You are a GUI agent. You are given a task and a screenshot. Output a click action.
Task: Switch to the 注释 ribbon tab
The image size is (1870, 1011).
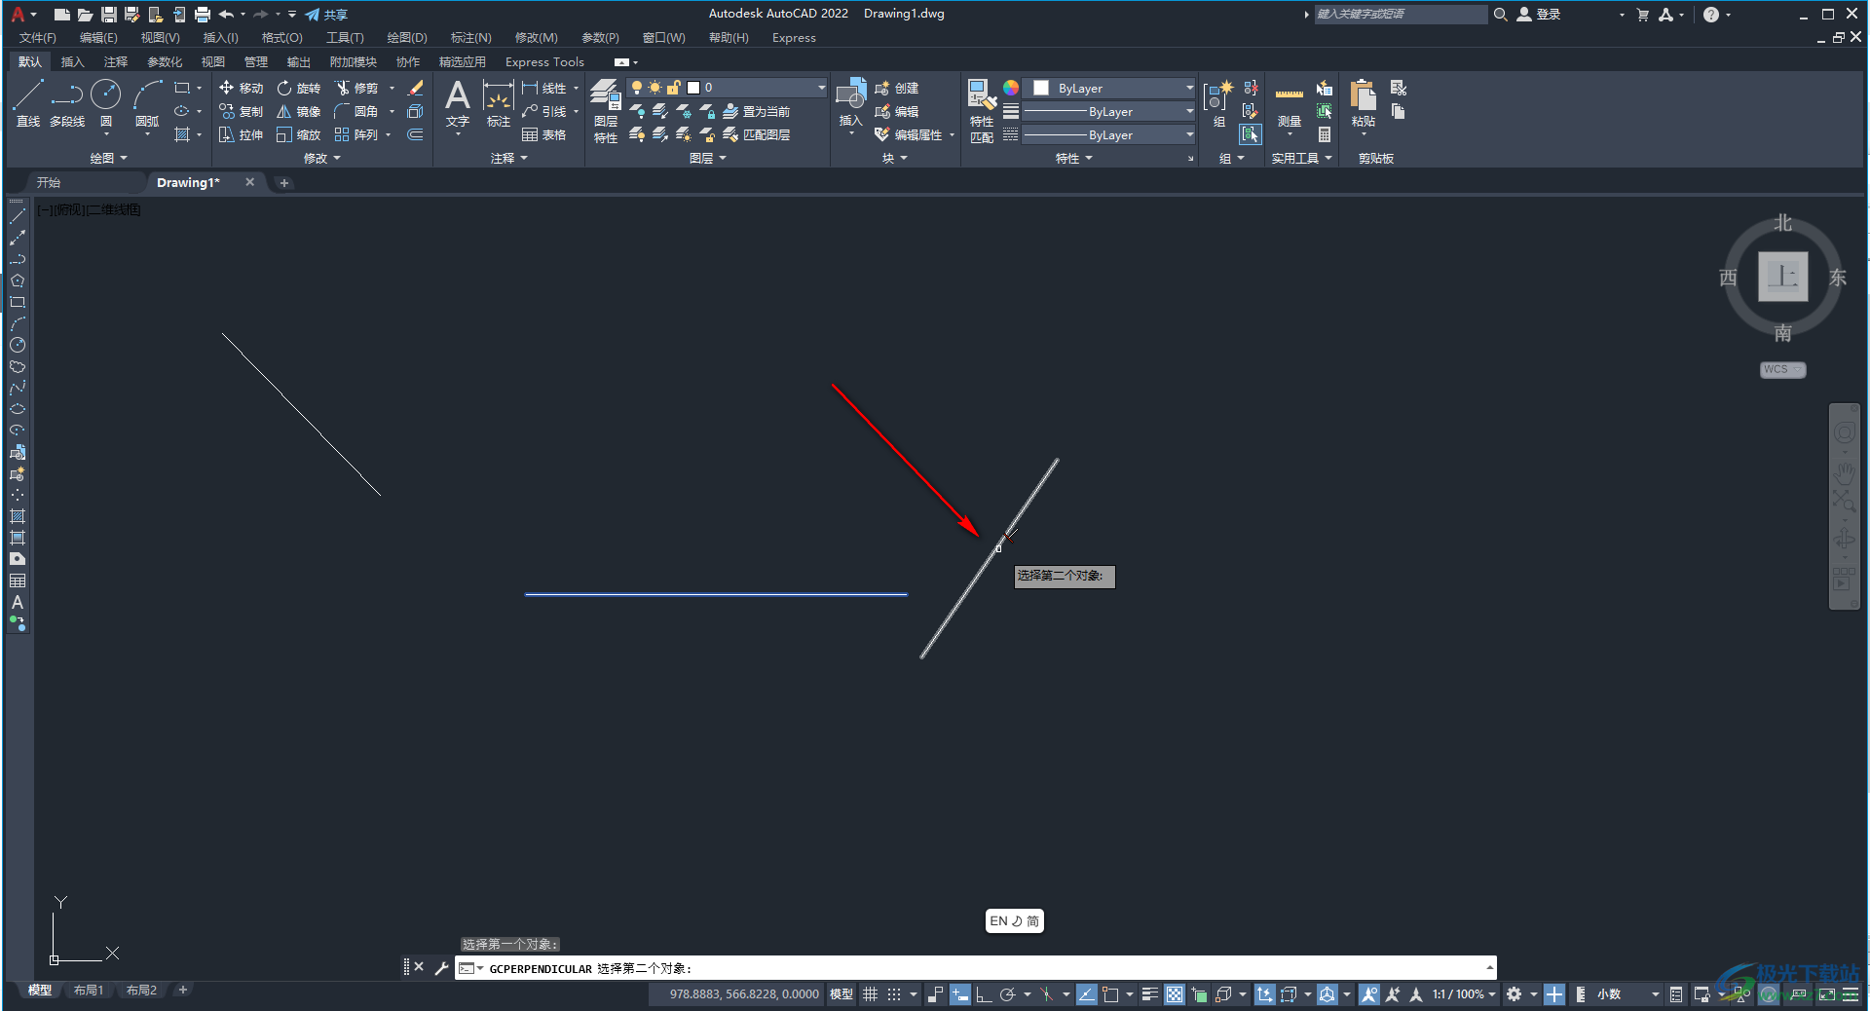pyautogui.click(x=115, y=61)
